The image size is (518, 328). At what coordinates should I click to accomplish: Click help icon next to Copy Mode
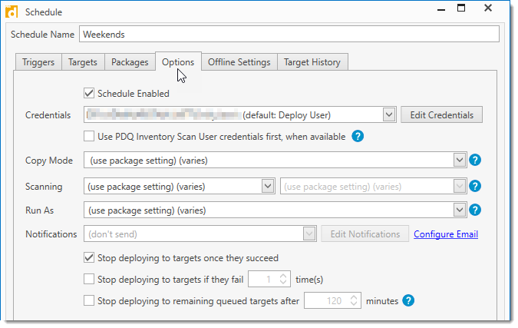point(475,161)
